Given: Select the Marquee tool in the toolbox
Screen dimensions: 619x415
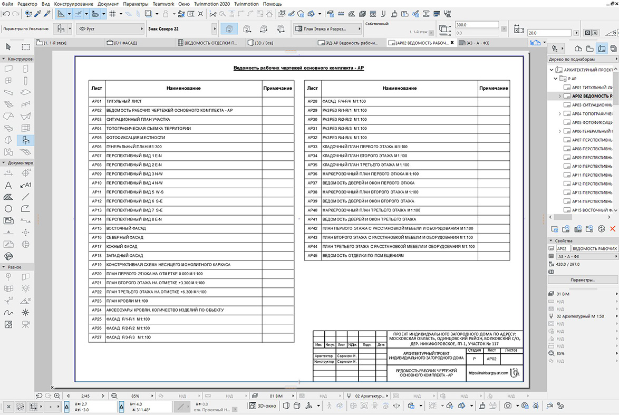Looking at the screenshot, I should point(26,46).
